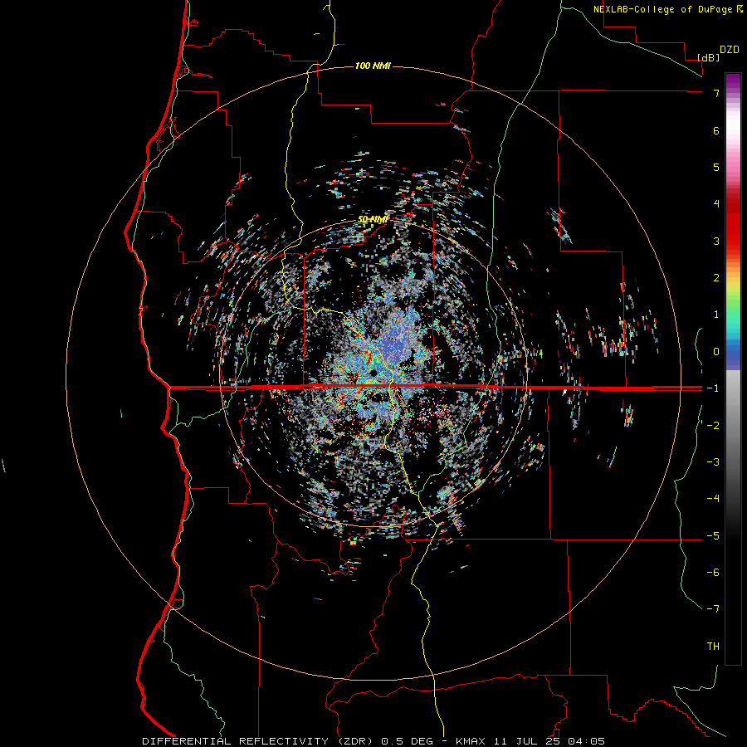Click the -1 value on the color scale
Viewport: 747px width, 747px height.
coord(713,388)
